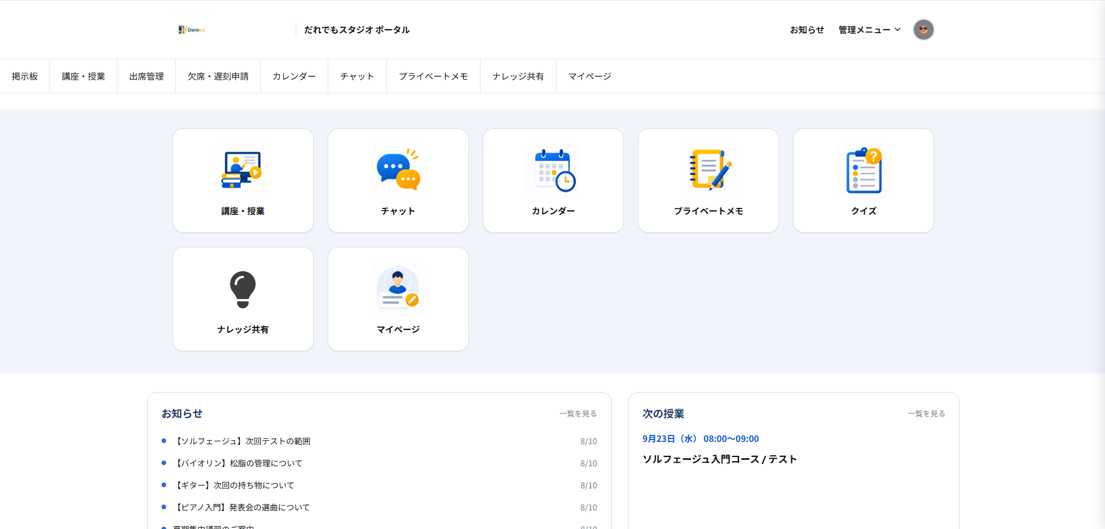Image resolution: width=1105 pixels, height=529 pixels.
Task: Open the プライベートメモ notepad card icon
Action: (x=708, y=170)
